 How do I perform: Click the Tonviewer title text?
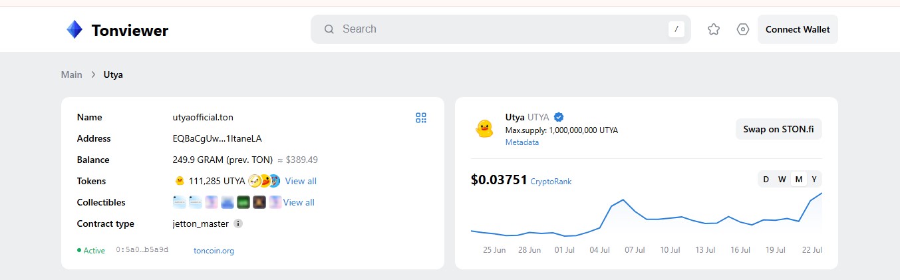(130, 30)
